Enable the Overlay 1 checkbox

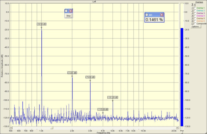coord(195,8)
